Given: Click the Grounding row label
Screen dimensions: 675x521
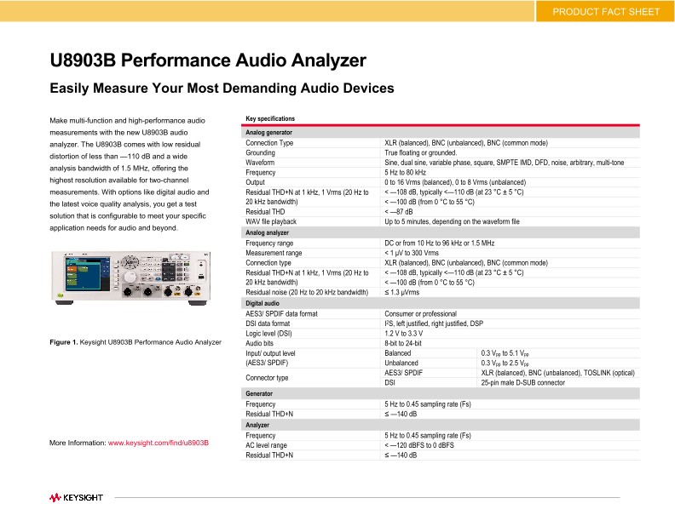Looking at the screenshot, I should [x=260, y=152].
